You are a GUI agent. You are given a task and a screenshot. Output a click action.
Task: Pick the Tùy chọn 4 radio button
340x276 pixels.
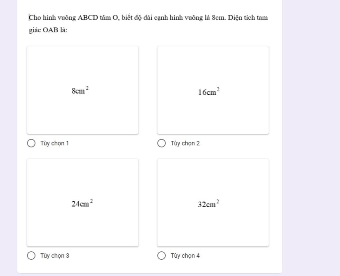161,256
